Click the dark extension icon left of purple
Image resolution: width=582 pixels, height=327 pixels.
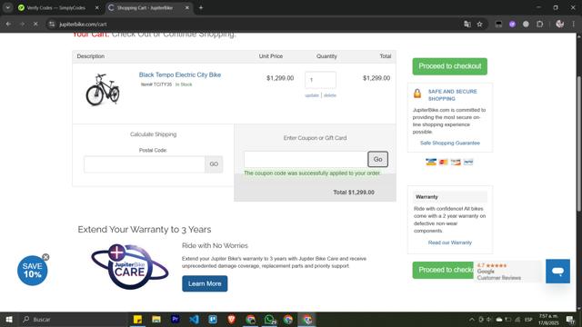pos(499,25)
